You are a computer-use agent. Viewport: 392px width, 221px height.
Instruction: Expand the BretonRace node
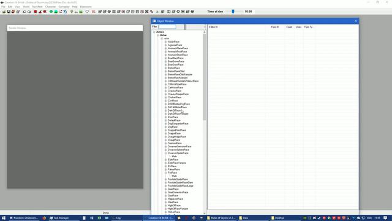[x=165, y=68]
